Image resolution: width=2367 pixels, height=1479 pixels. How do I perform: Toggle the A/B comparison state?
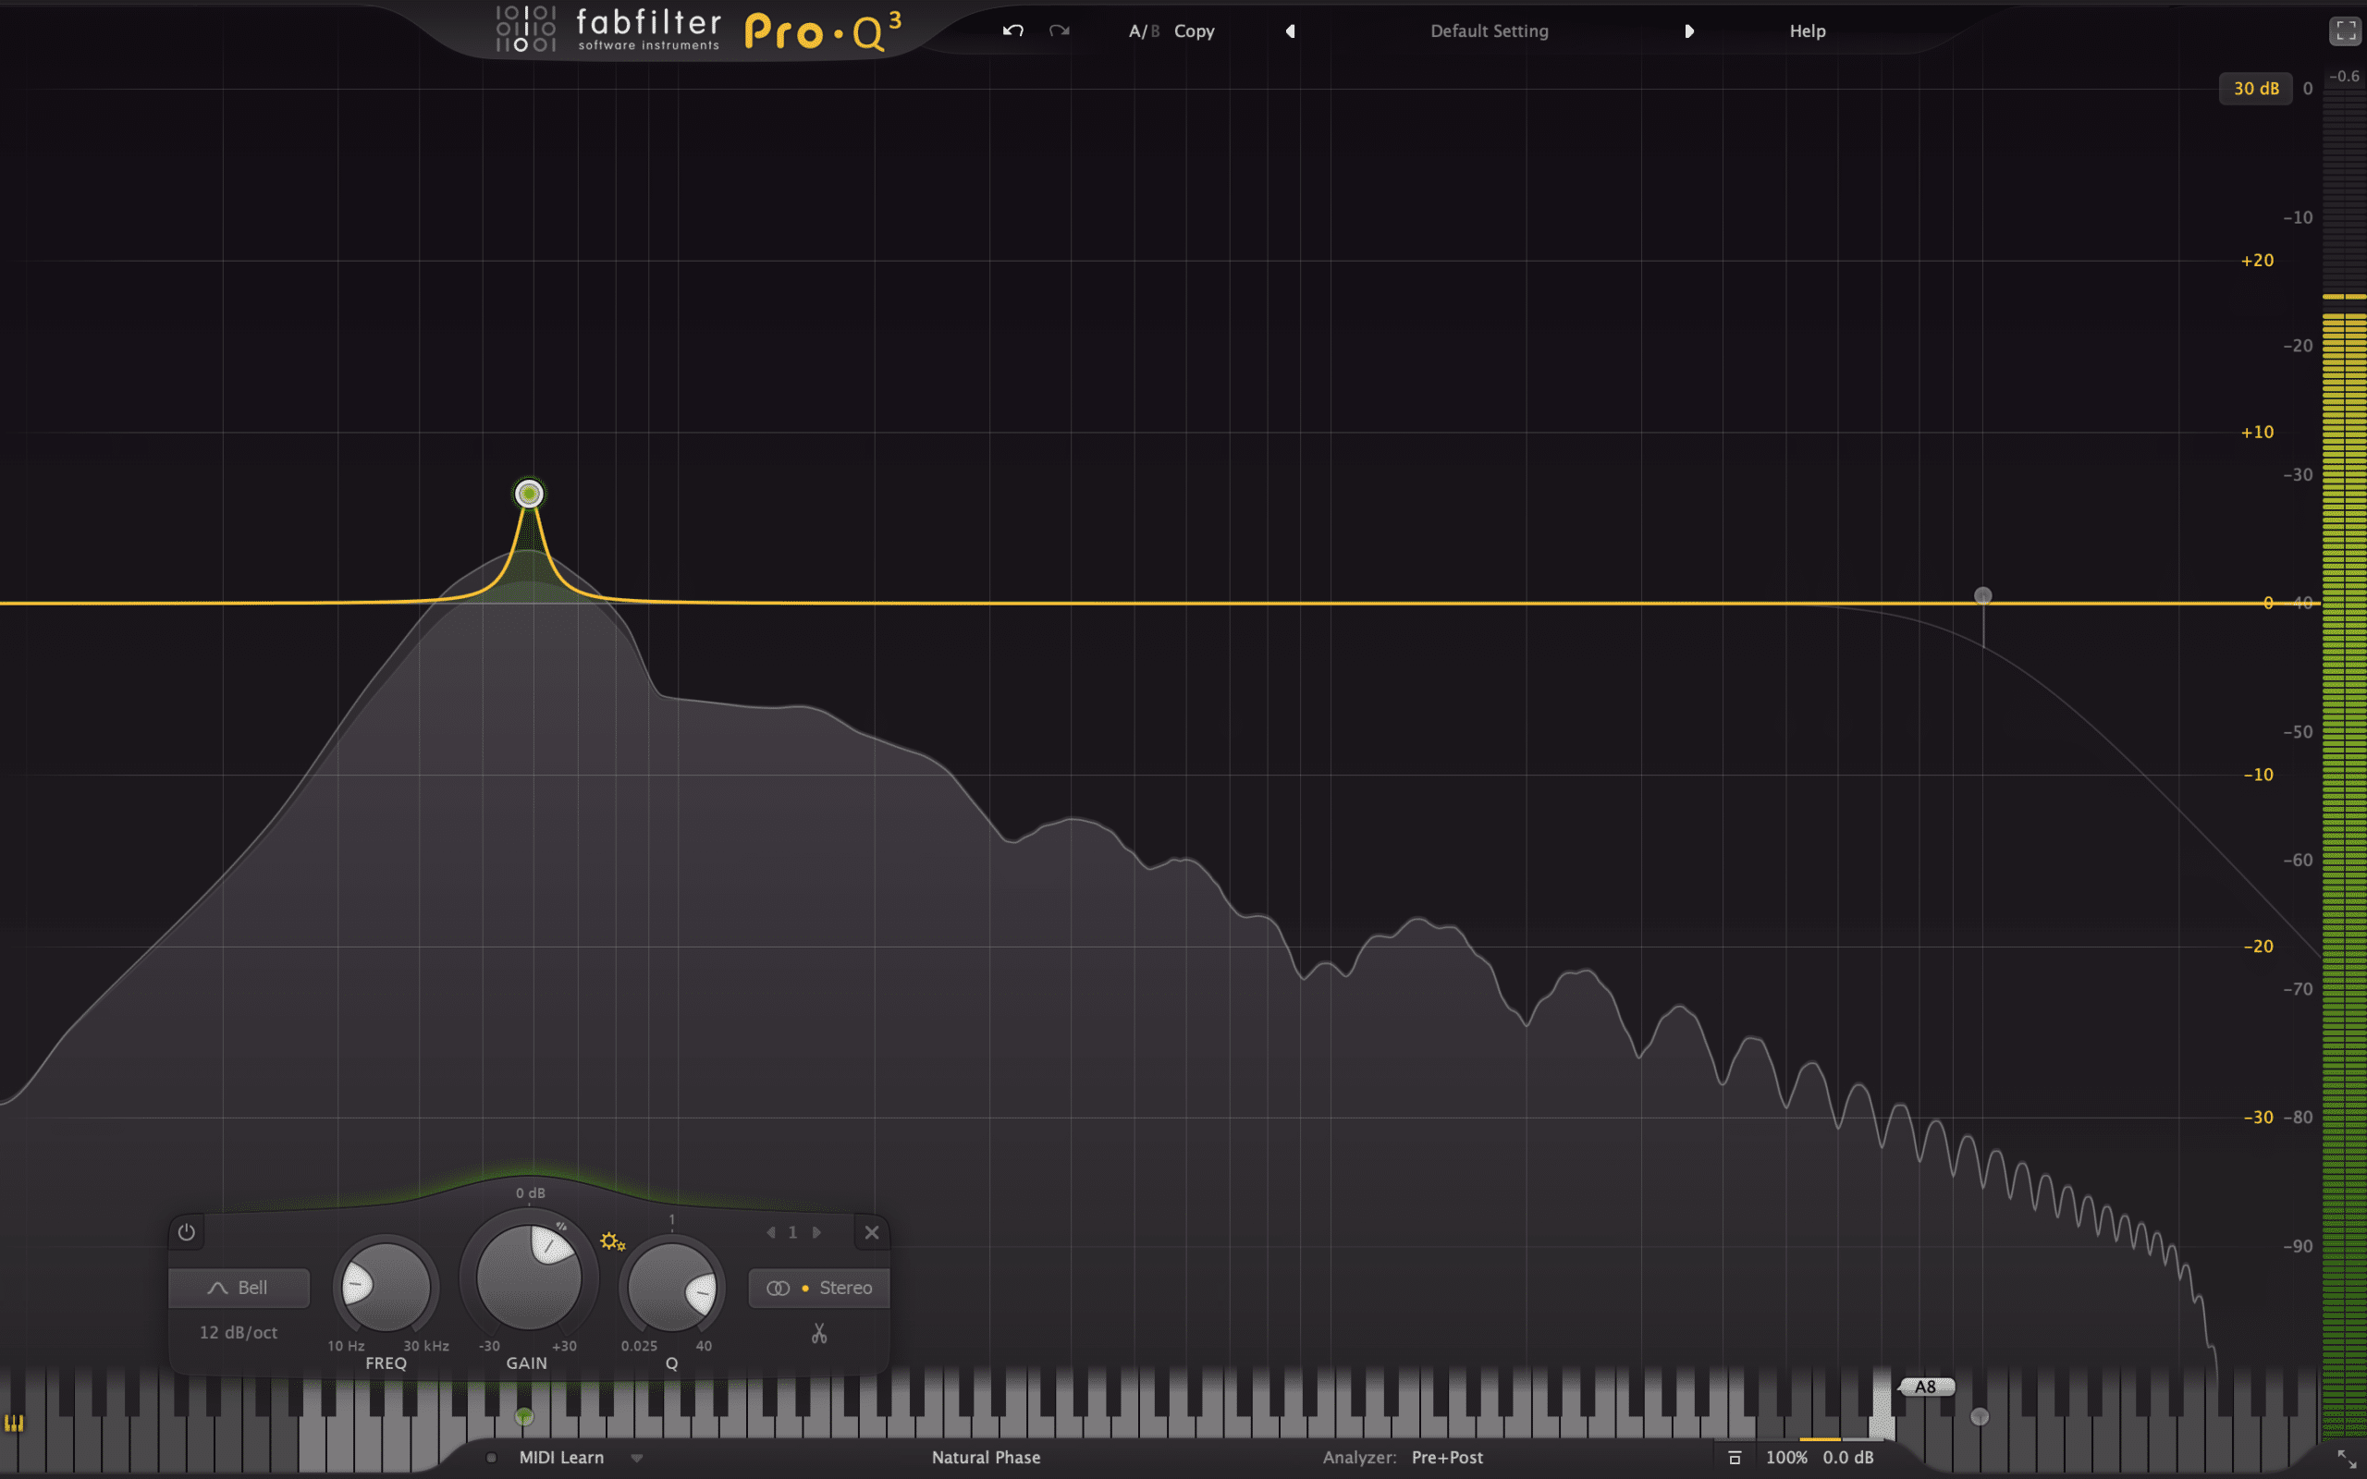click(1143, 31)
